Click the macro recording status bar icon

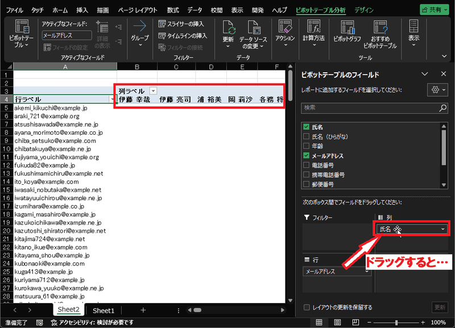tap(39, 322)
